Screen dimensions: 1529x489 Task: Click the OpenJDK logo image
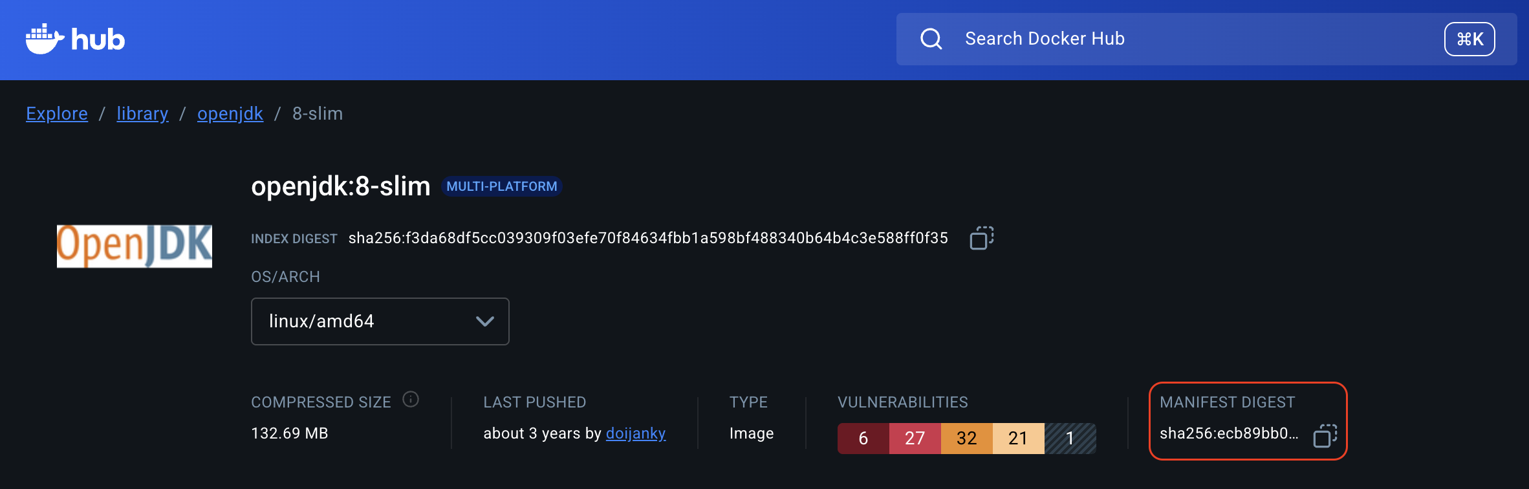pos(135,246)
